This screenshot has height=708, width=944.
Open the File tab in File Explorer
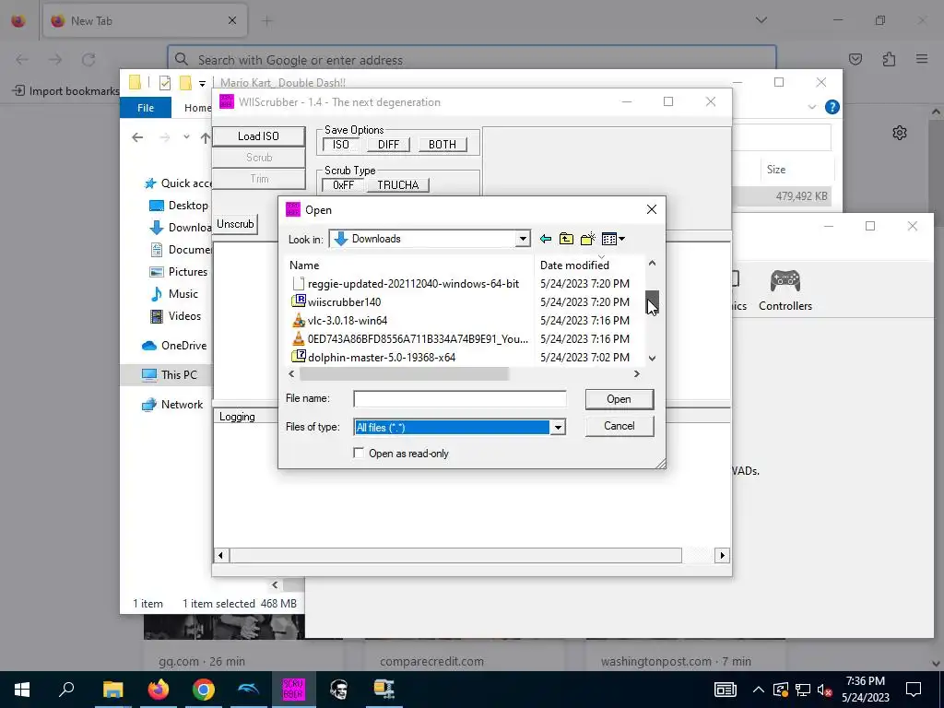146,108
